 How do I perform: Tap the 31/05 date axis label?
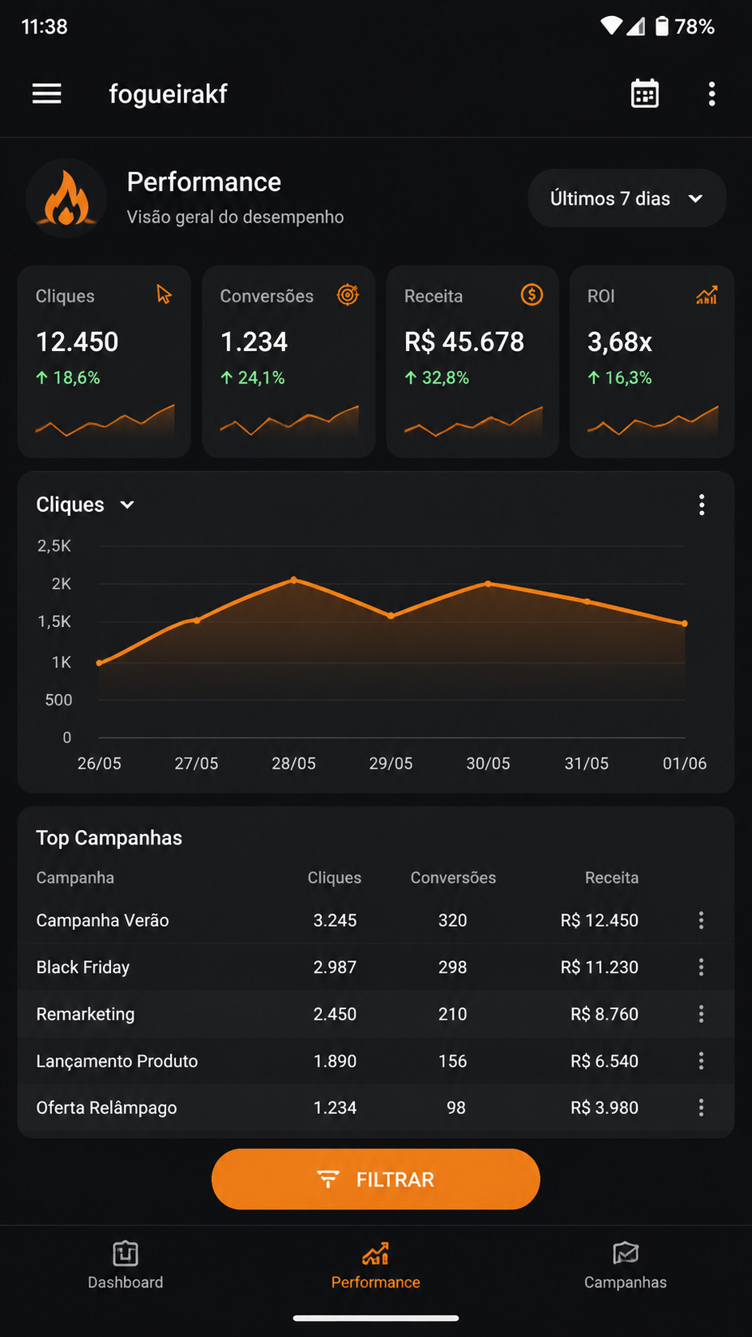[x=587, y=764]
